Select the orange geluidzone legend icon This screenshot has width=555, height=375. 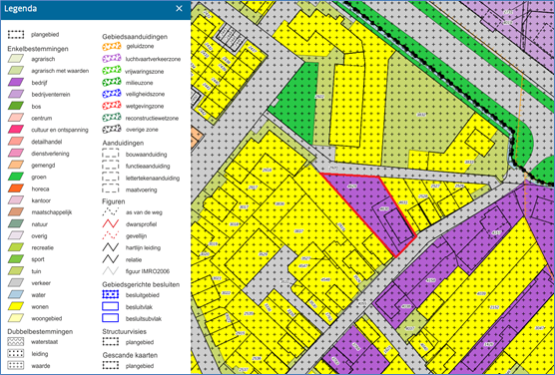pyautogui.click(x=112, y=46)
